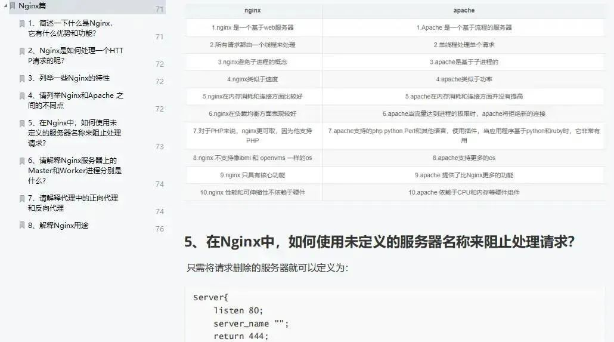Select cell 6.apache当流量达到进程的极限时
The height and width of the screenshot is (342, 614).
(464, 114)
